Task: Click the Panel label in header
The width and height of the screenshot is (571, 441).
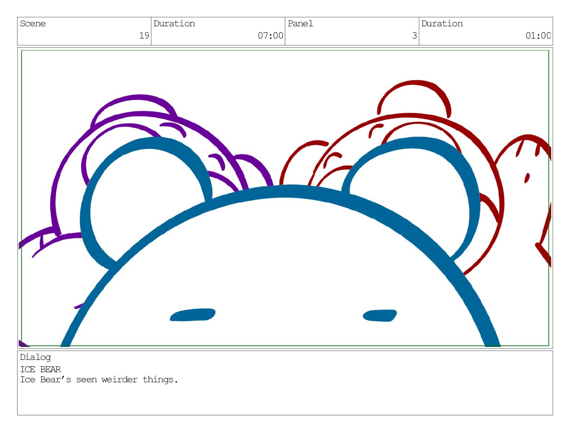Action: tap(300, 24)
